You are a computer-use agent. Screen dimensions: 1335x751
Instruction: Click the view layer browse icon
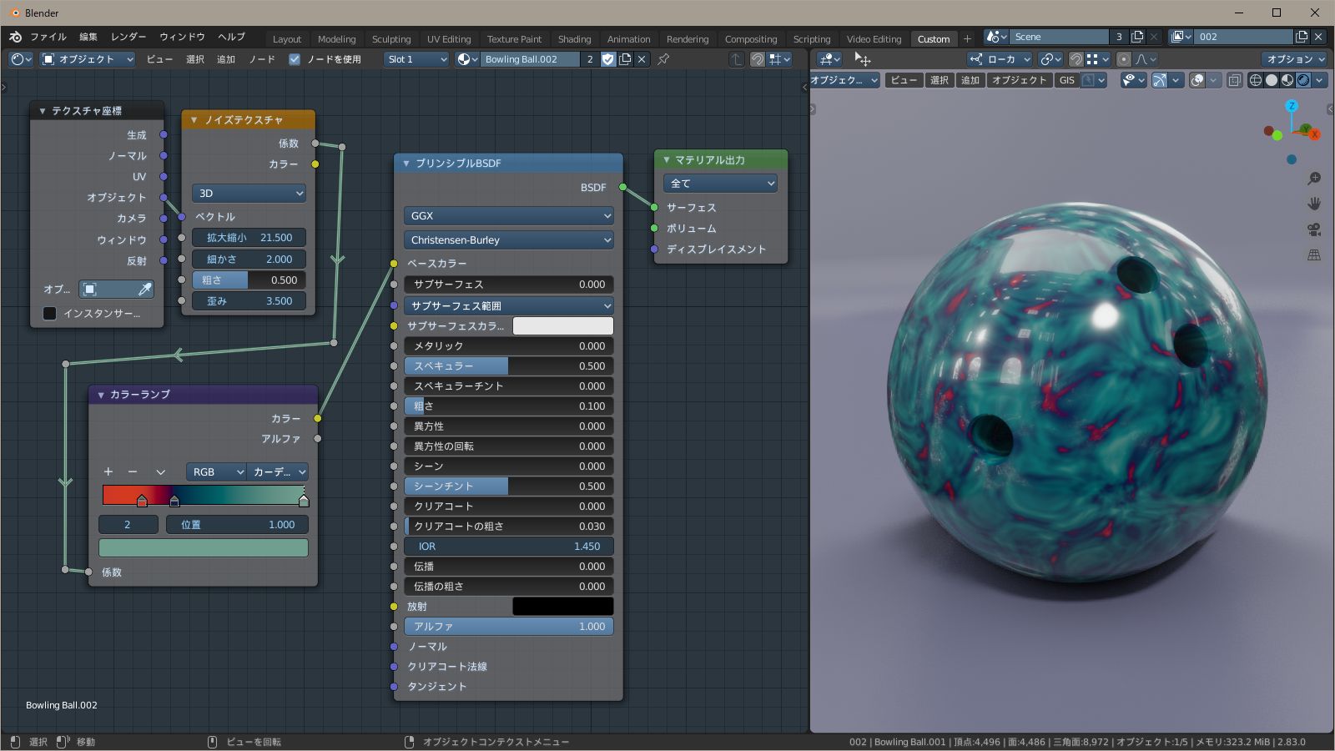[1181, 37]
